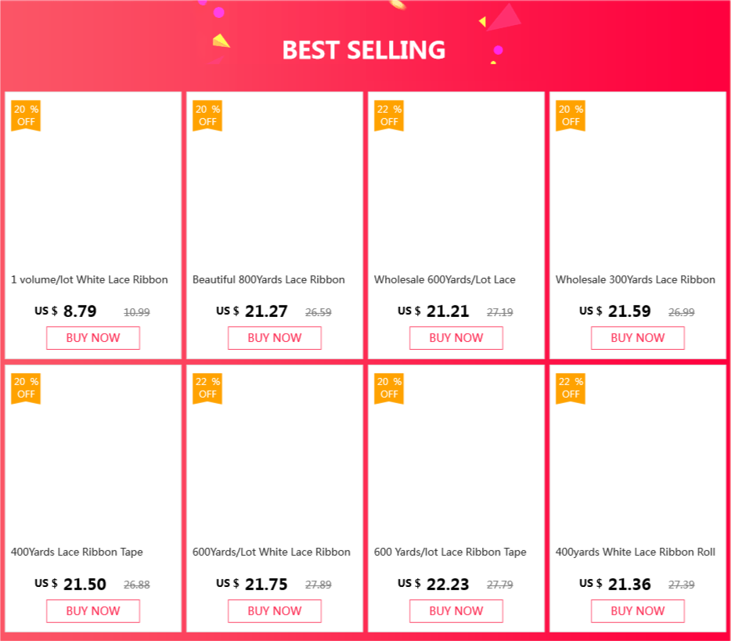Open the 1 volume/lot White Lace Ribbon title
The image size is (731, 641).
tap(89, 279)
